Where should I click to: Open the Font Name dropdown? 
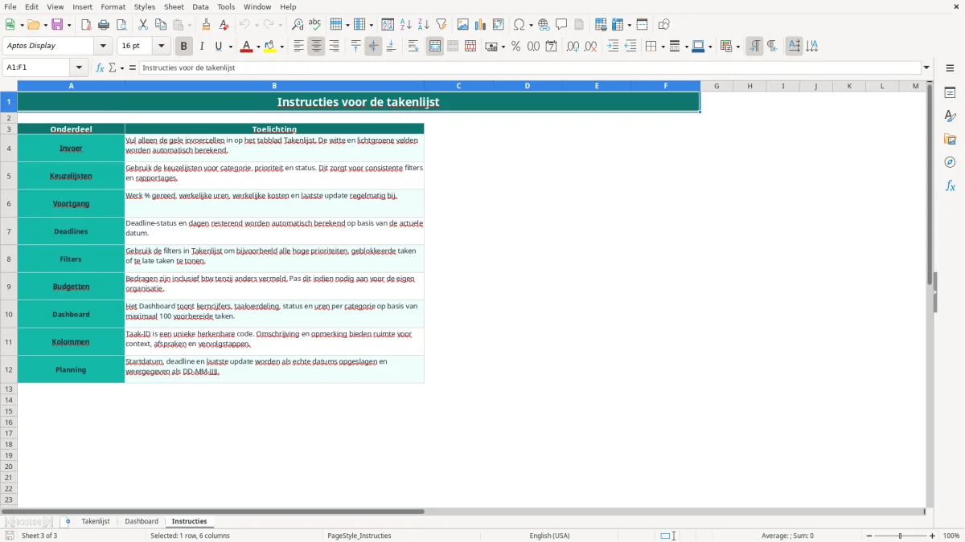[x=103, y=47]
